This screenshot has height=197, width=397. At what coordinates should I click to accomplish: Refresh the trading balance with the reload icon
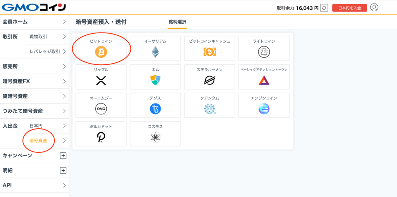(324, 8)
